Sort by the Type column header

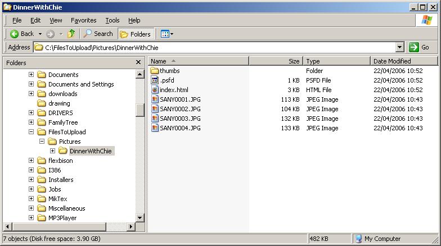tap(336, 61)
